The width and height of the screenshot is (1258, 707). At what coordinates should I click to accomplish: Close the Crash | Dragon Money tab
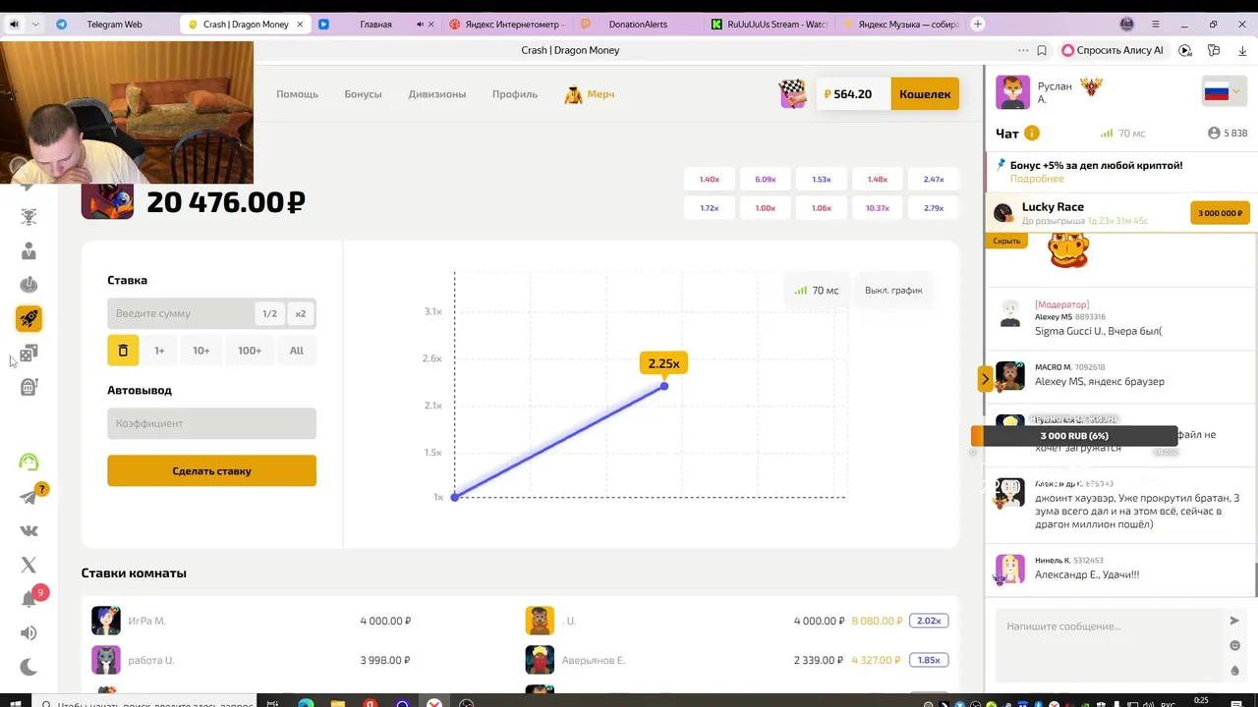(300, 25)
